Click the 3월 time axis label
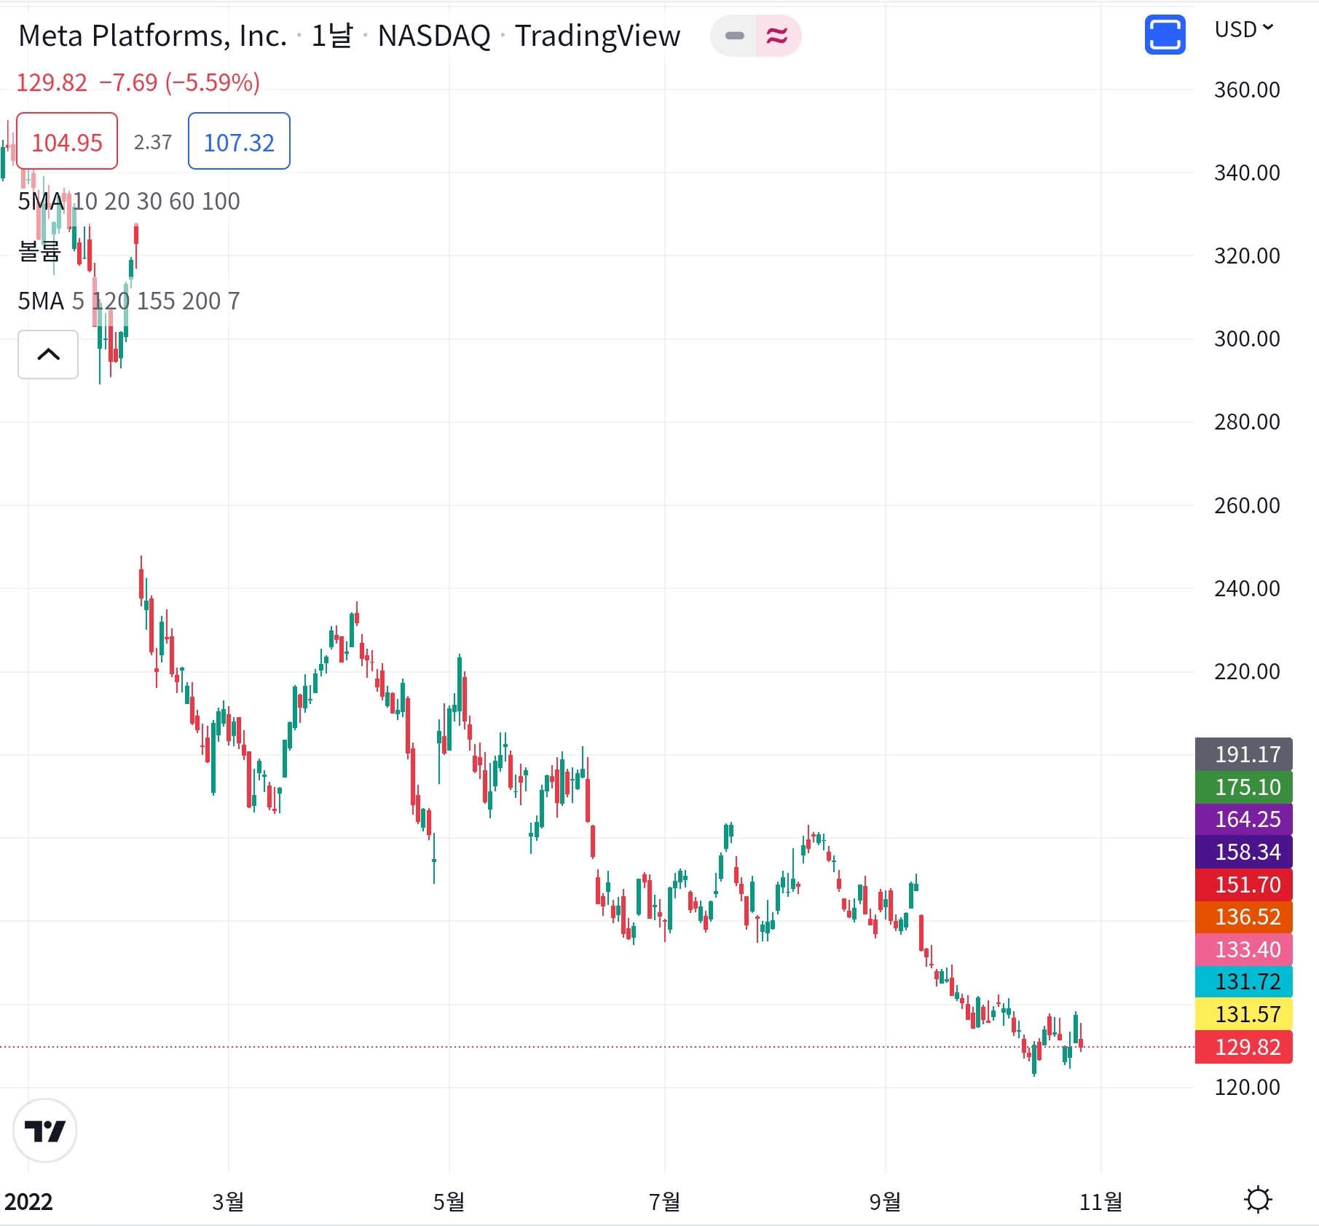1319x1226 pixels. 228,1201
